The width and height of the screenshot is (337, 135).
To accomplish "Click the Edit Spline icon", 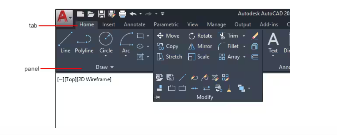I will click(205, 77).
